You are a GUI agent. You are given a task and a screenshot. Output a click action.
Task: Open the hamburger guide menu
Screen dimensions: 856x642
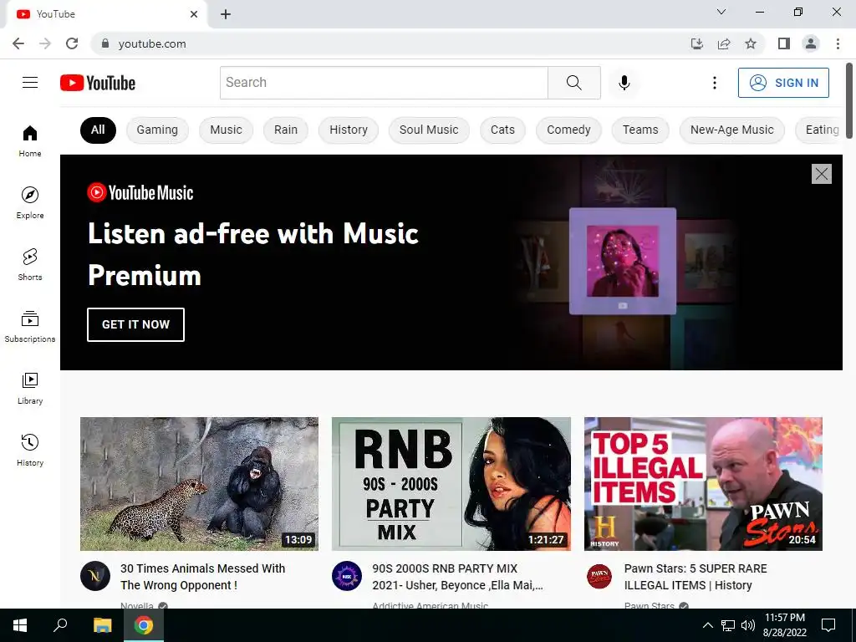click(x=30, y=83)
